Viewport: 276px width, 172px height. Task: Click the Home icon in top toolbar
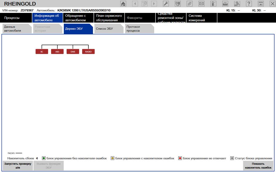[123, 4]
